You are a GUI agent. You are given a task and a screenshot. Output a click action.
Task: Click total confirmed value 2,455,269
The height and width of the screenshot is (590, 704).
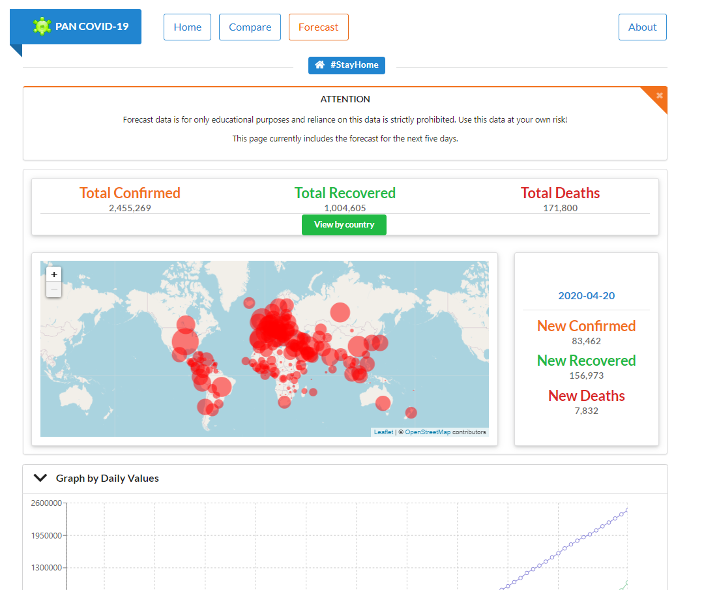click(130, 208)
